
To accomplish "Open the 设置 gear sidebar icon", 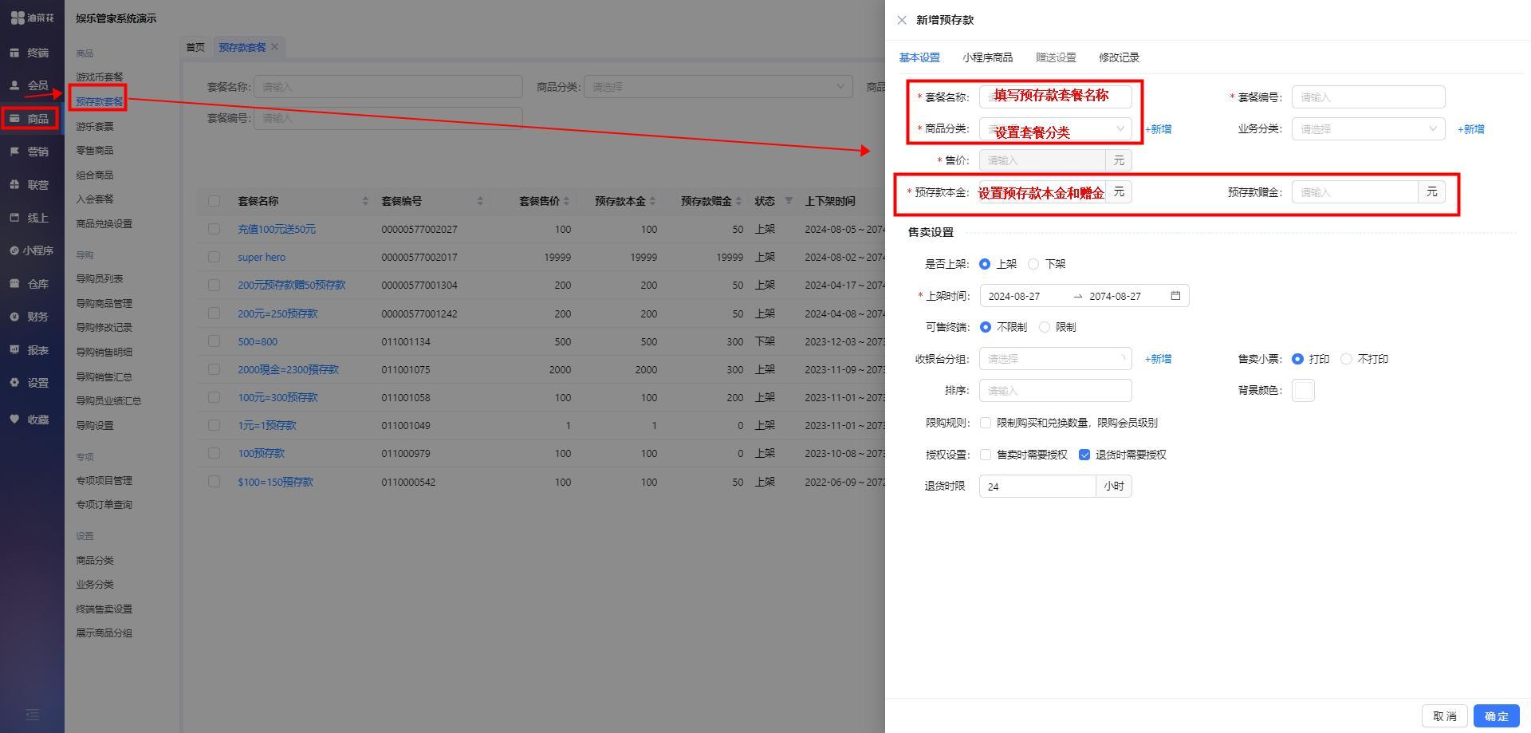I will click(14, 383).
